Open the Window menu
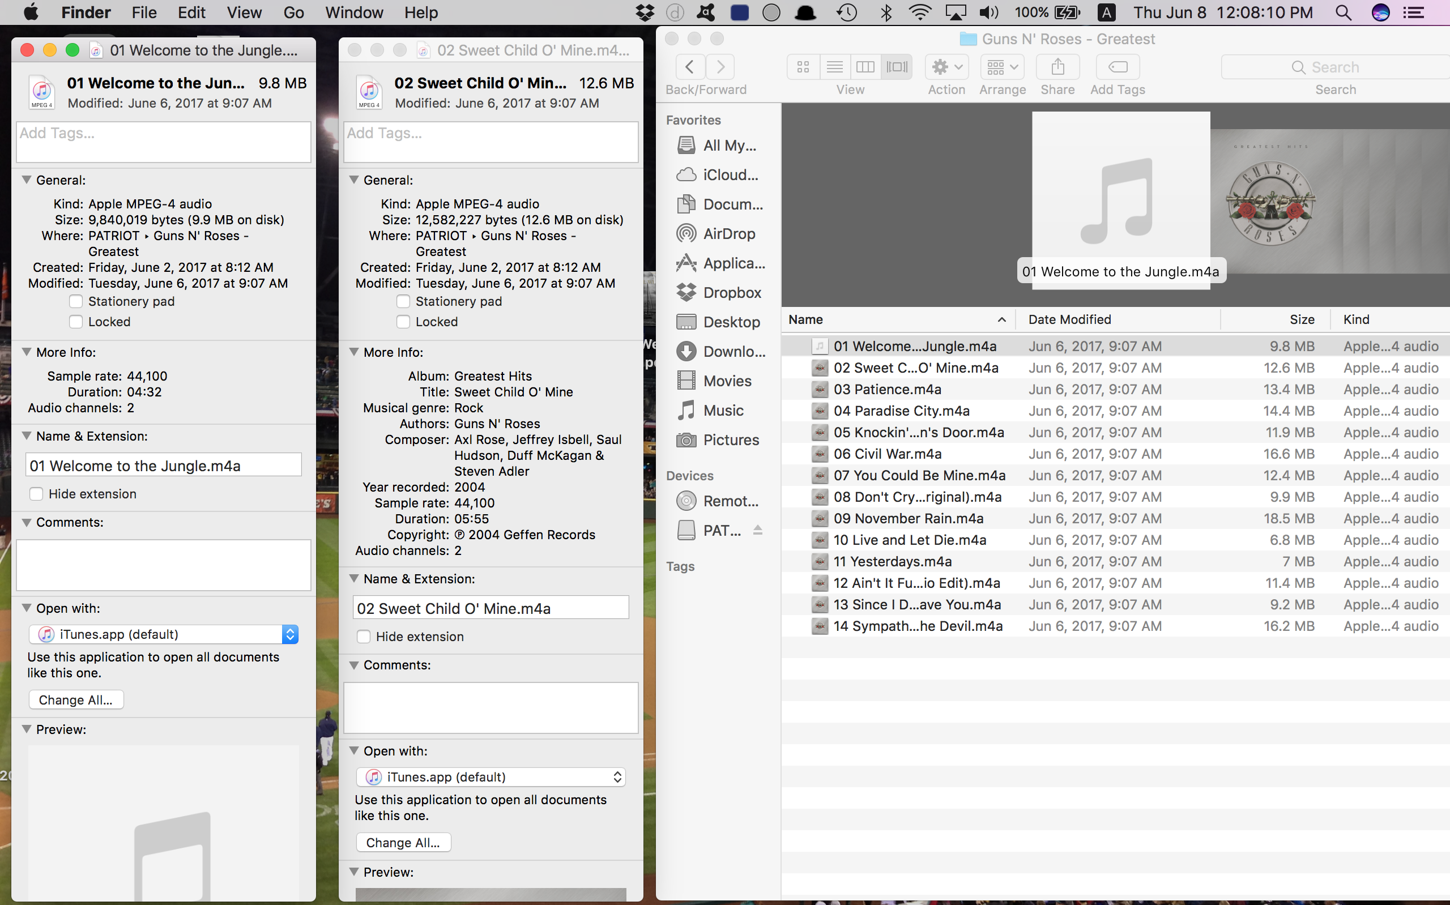Image resolution: width=1450 pixels, height=905 pixels. point(353,12)
